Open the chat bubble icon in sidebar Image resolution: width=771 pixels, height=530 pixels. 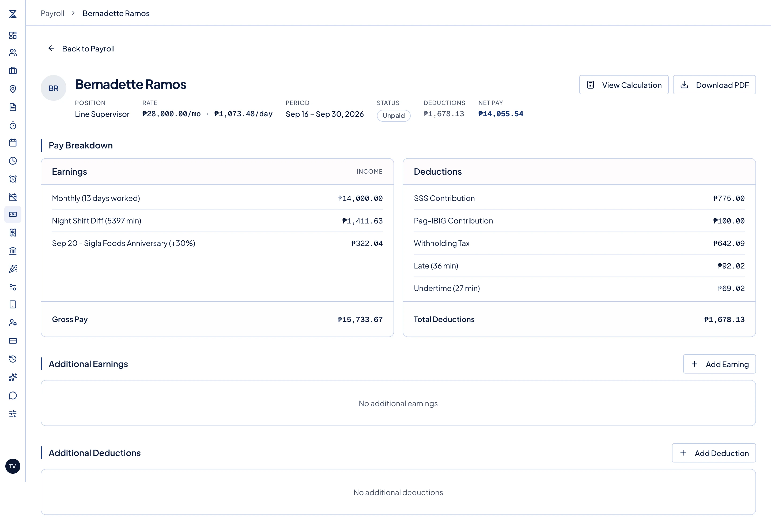pos(13,396)
